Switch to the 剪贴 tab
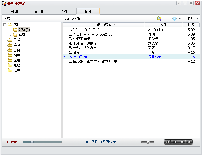 pyautogui.click(x=15, y=11)
